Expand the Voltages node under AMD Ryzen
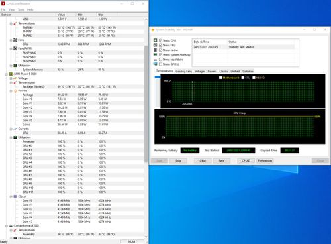Viewport: 331px width, 244px height. coord(11,78)
